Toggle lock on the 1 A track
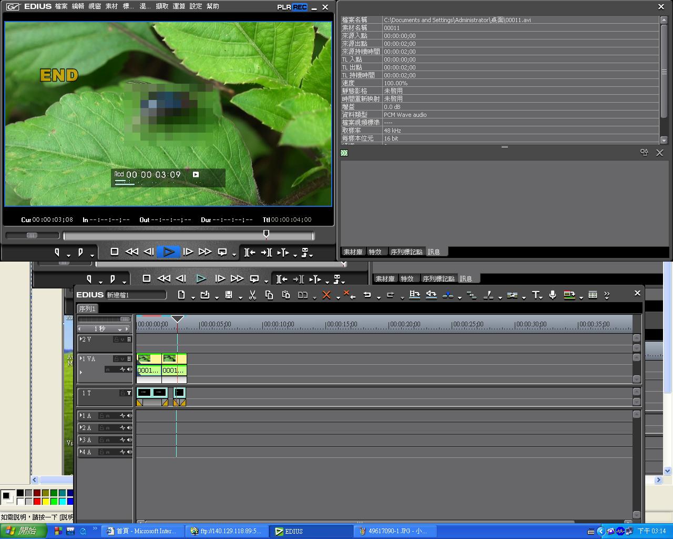673x539 pixels. coord(101,416)
